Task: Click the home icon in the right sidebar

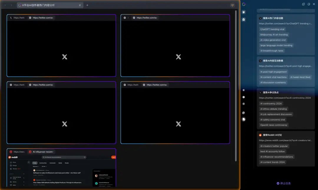Action: [244, 90]
